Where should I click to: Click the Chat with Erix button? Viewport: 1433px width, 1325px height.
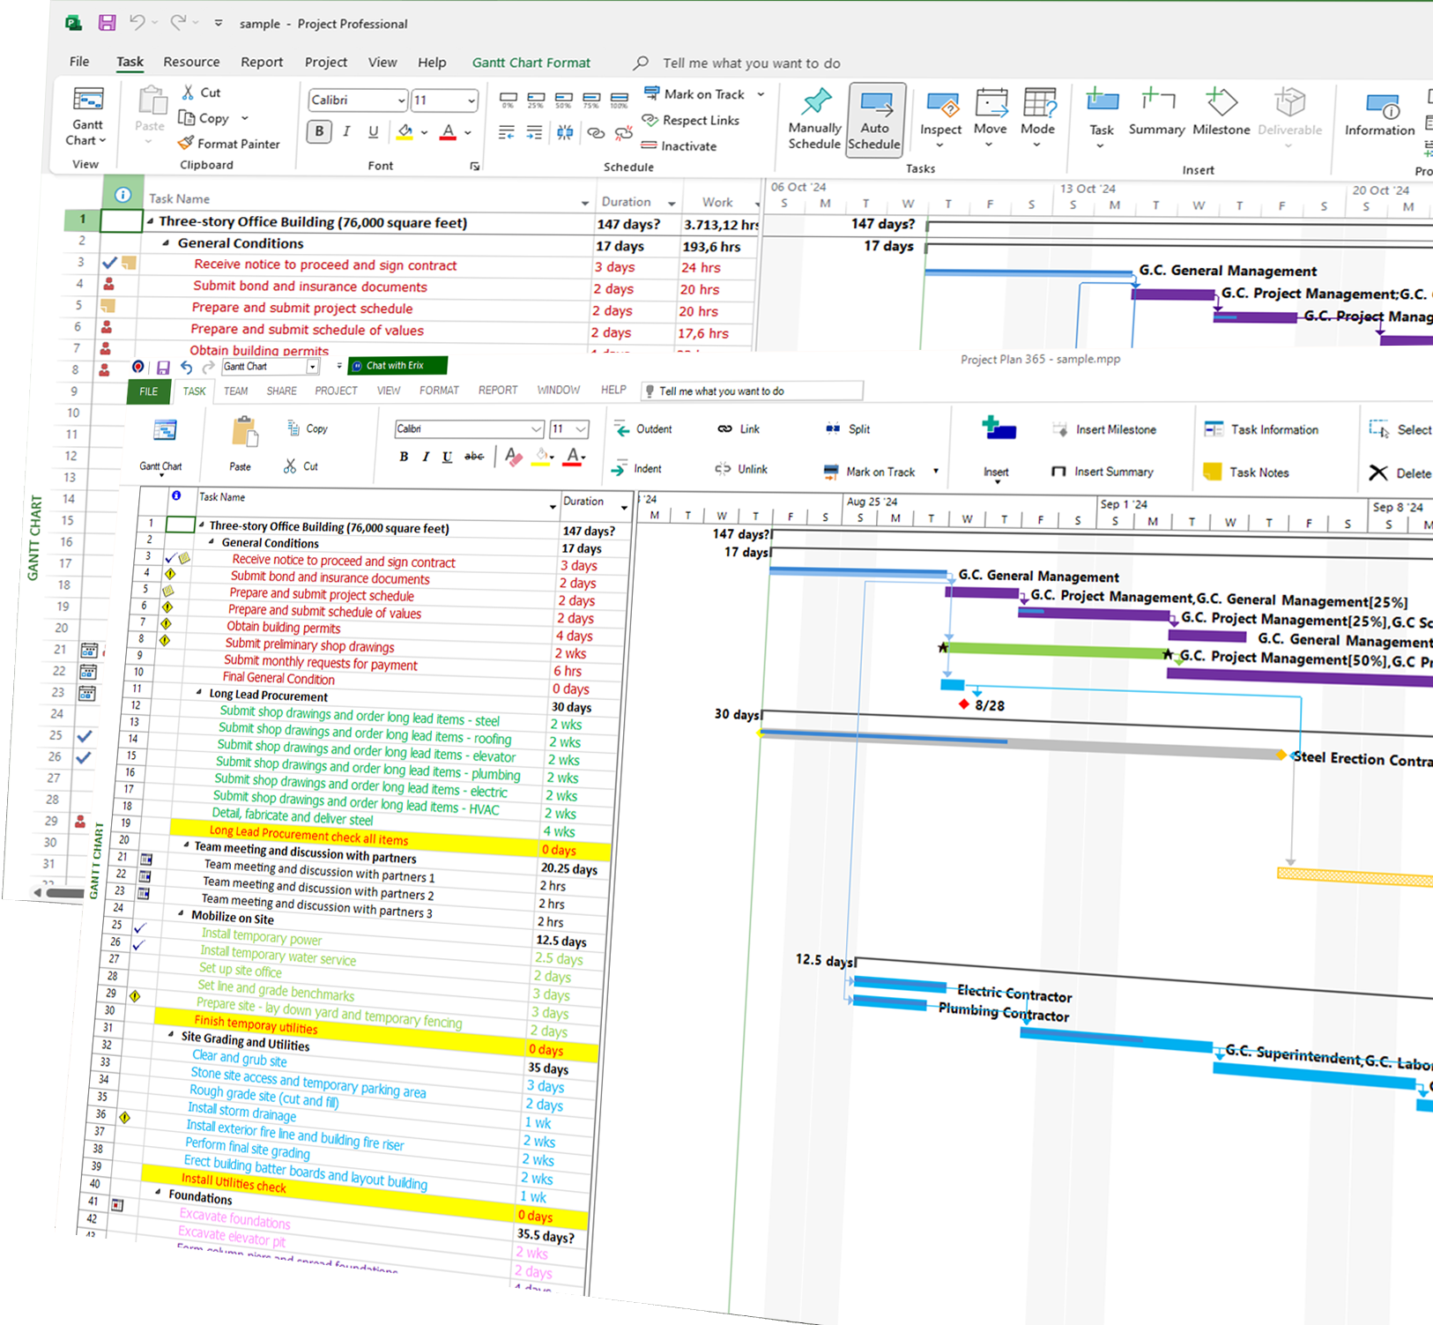pyautogui.click(x=397, y=365)
